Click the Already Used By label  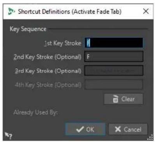35,112
